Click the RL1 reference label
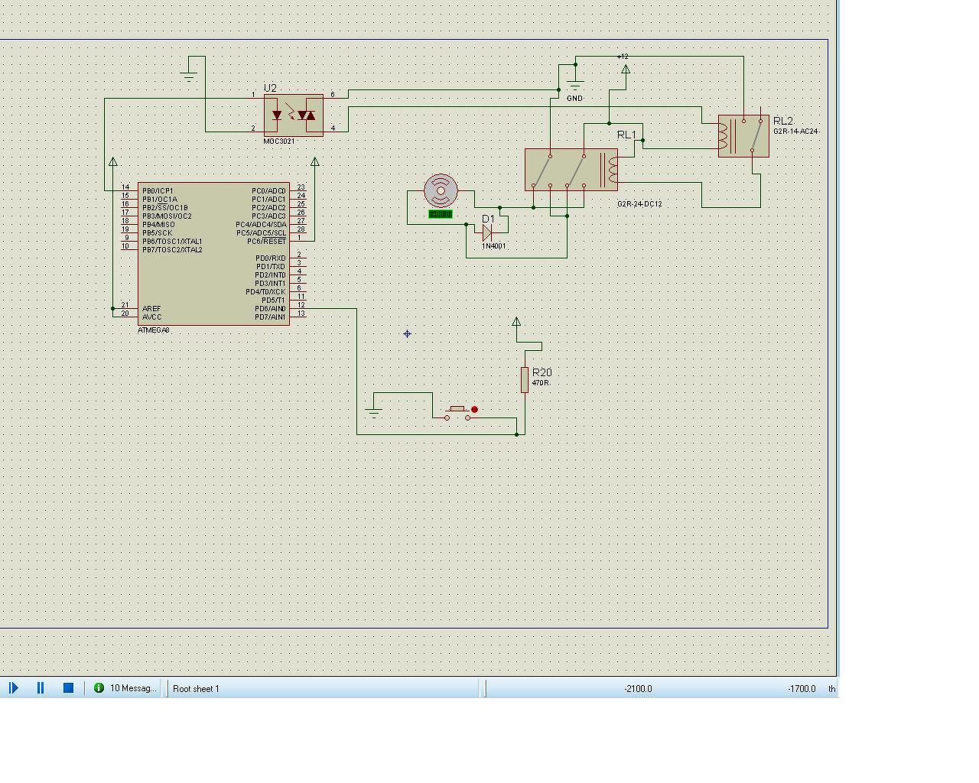 626,135
